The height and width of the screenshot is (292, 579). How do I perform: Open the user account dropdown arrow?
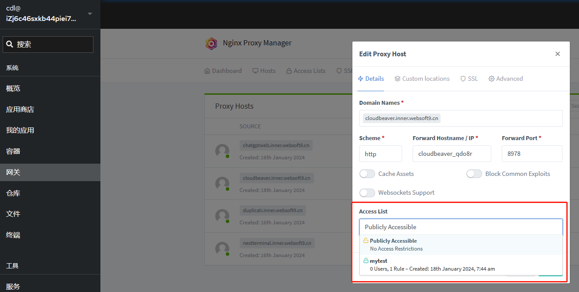tap(90, 14)
